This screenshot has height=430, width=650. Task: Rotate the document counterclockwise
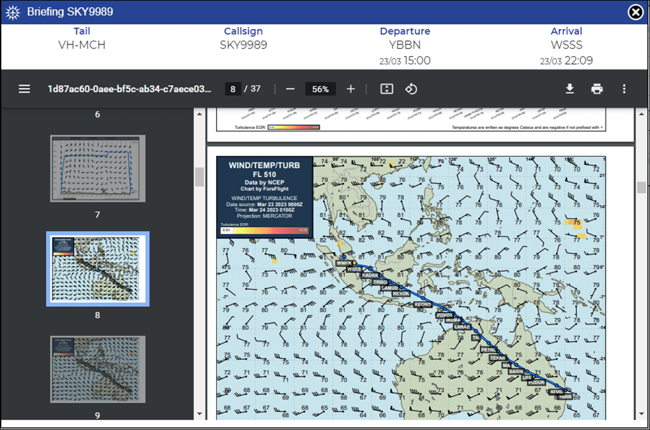(x=411, y=89)
